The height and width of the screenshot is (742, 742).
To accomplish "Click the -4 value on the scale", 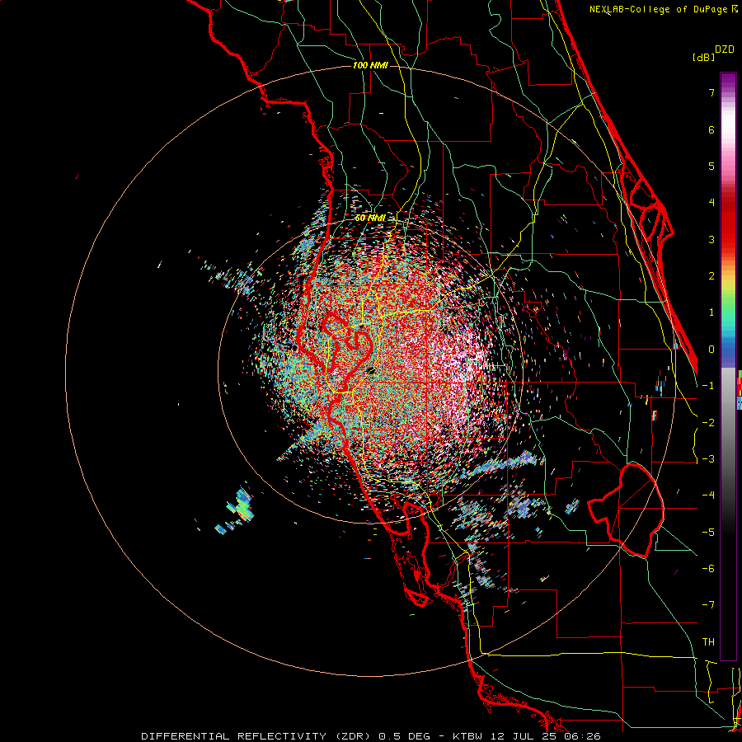I will pyautogui.click(x=708, y=495).
